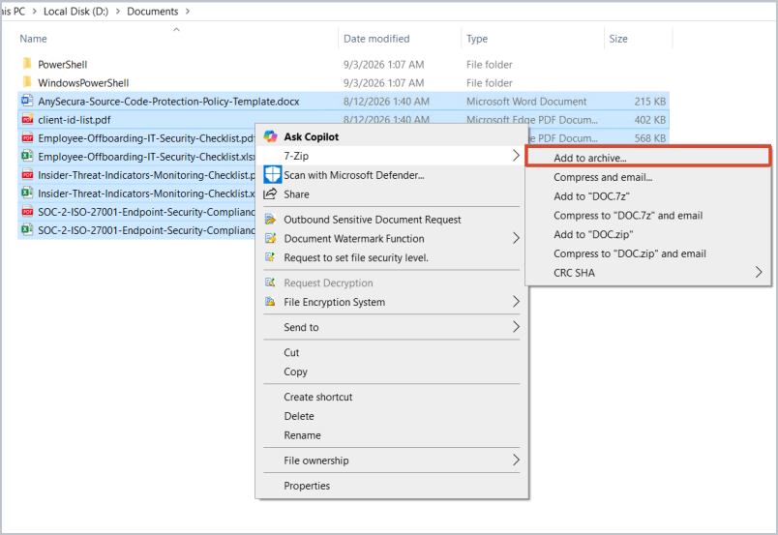The height and width of the screenshot is (535, 778).
Task: Choose Ask Copilot from context menu
Action: (392, 136)
